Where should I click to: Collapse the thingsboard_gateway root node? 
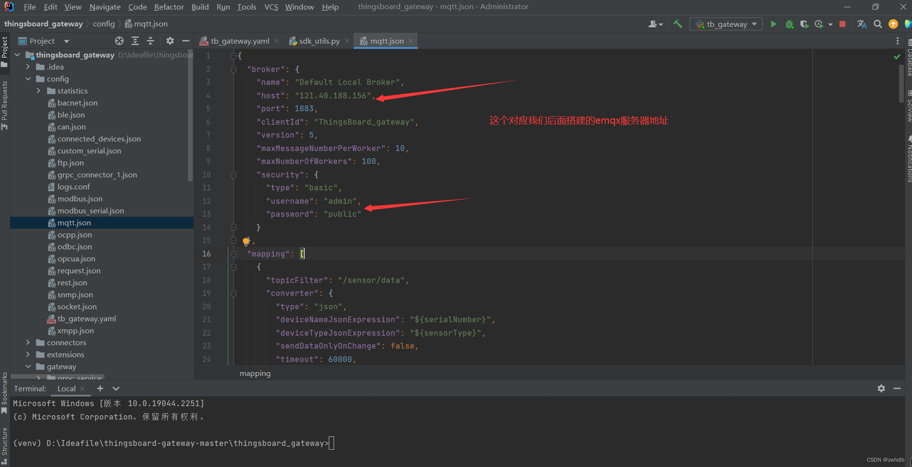18,55
